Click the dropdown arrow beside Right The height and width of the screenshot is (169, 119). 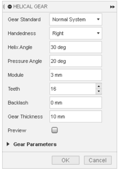[98, 33]
